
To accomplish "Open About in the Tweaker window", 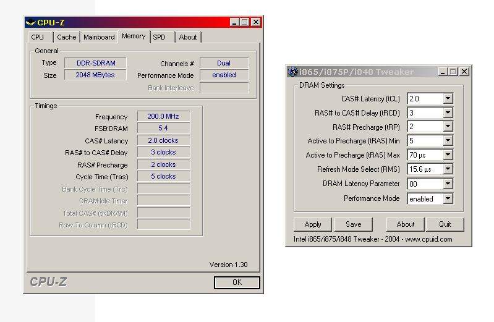I will pos(405,224).
